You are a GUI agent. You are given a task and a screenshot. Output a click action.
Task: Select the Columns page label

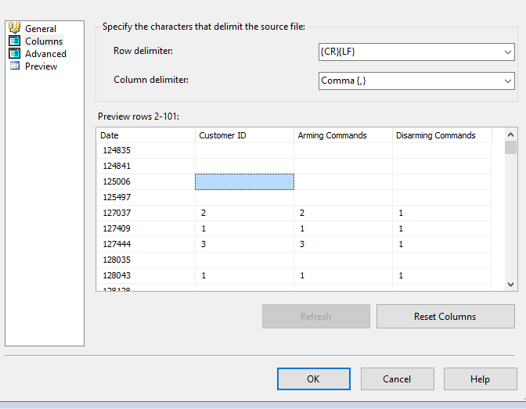pyautogui.click(x=44, y=41)
